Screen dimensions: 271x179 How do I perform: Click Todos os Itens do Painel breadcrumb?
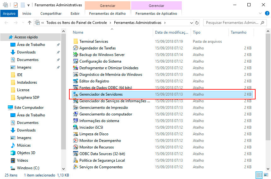[77, 23]
